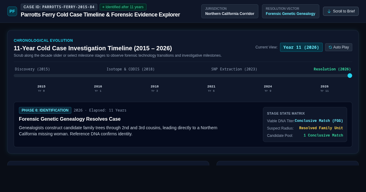Image resolution: width=366 pixels, height=192 pixels.
Task: Click the Northern California Corridor jurisdiction box
Action: coord(230,11)
